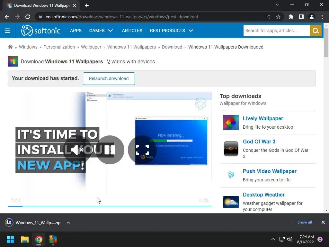Click the God Of War 3 icon

click(231, 149)
